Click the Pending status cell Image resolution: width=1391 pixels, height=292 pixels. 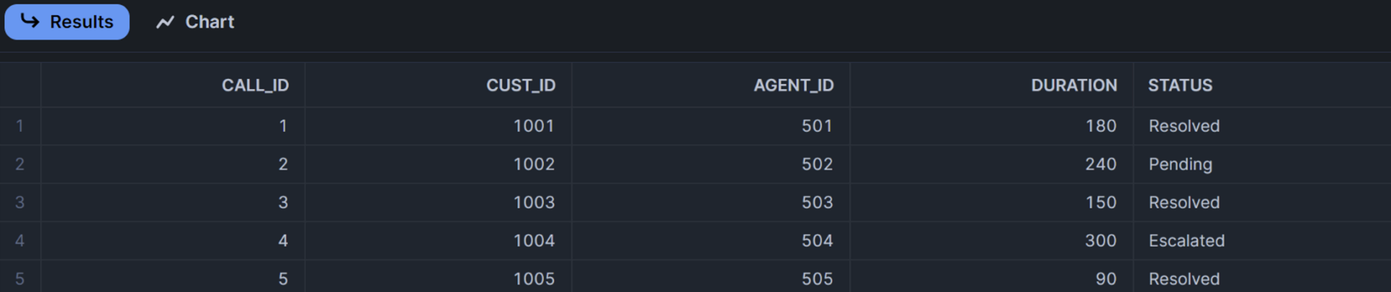[1180, 164]
